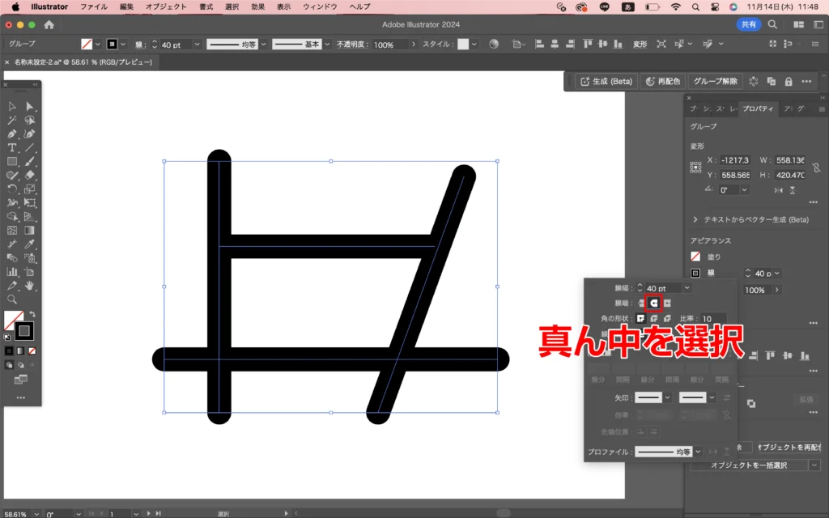Select the round cap stroke option

pos(654,303)
